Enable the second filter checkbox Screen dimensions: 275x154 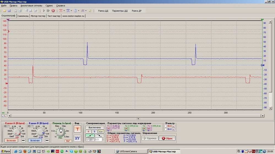click(166, 129)
